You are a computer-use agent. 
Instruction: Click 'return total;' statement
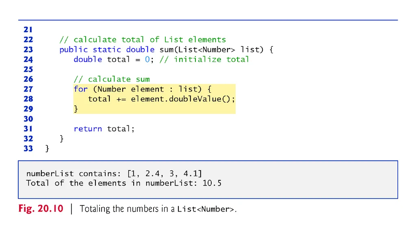pos(104,129)
